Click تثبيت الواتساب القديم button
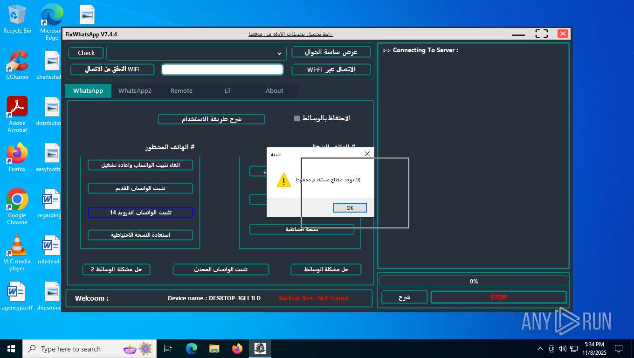Image resolution: width=634 pixels, height=358 pixels. coord(140,188)
